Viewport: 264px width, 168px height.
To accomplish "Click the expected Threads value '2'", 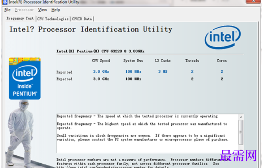I will [x=192, y=79].
